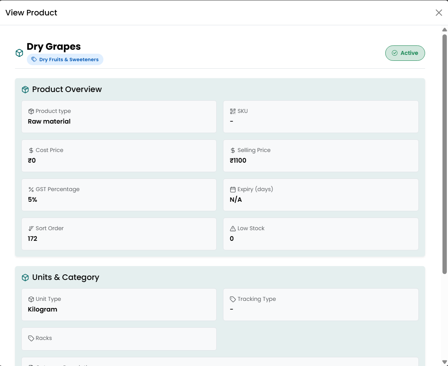448x366 pixels.
Task: Click the box icon beside Dry Grapes
Action: click(x=19, y=53)
